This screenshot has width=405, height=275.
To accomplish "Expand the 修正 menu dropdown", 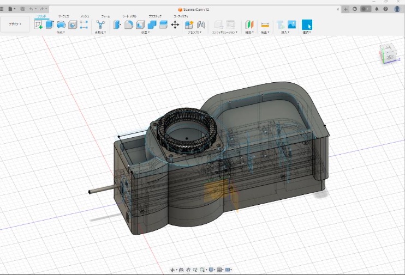I will (145, 33).
